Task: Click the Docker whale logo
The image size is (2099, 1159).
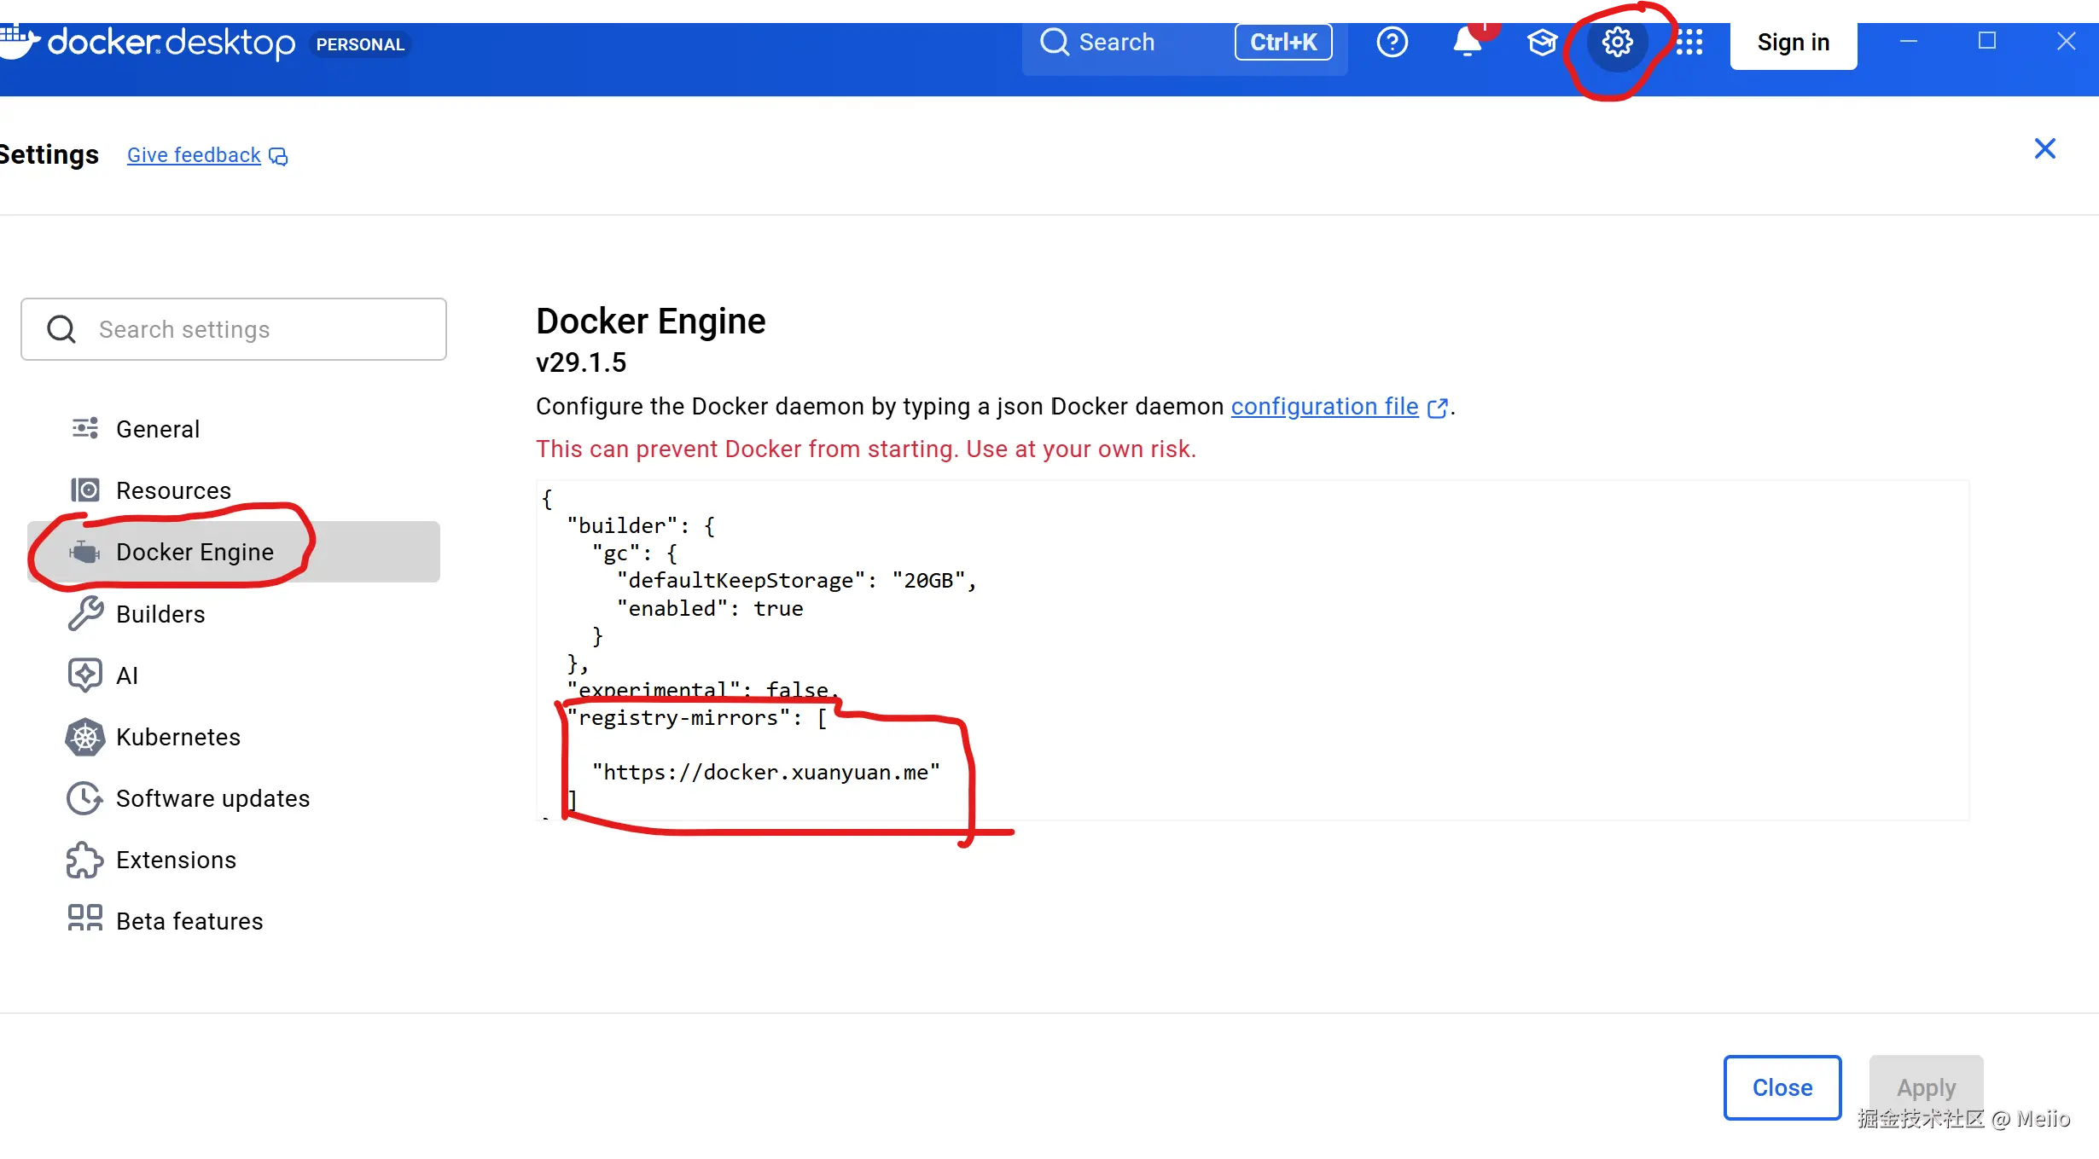Action: 19,40
